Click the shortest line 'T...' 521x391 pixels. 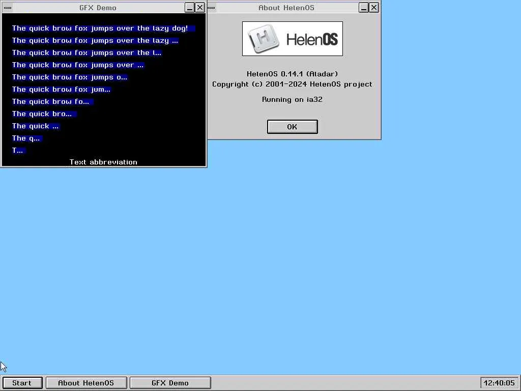tap(19, 150)
